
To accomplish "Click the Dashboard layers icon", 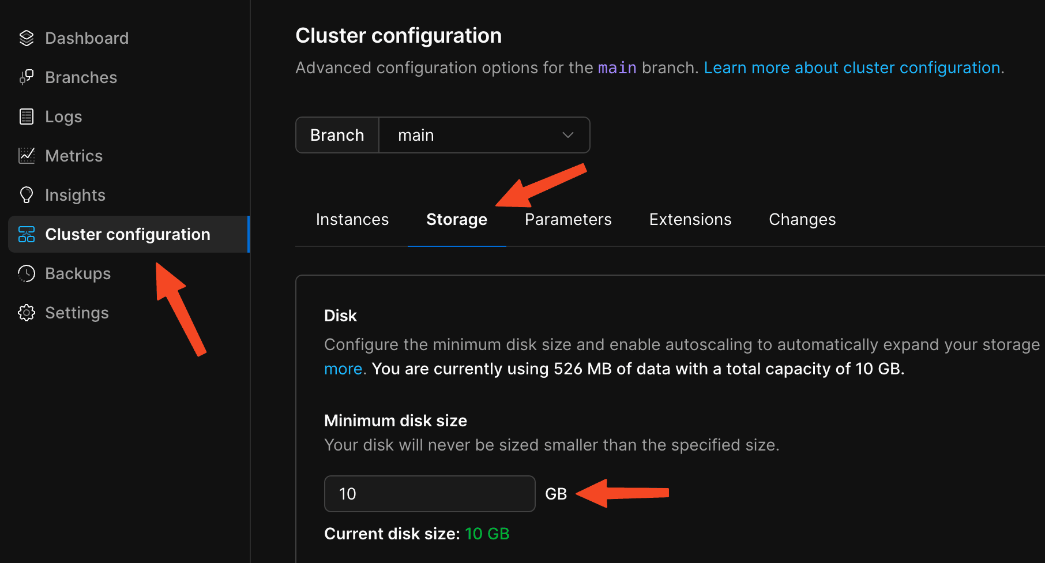I will pos(27,37).
